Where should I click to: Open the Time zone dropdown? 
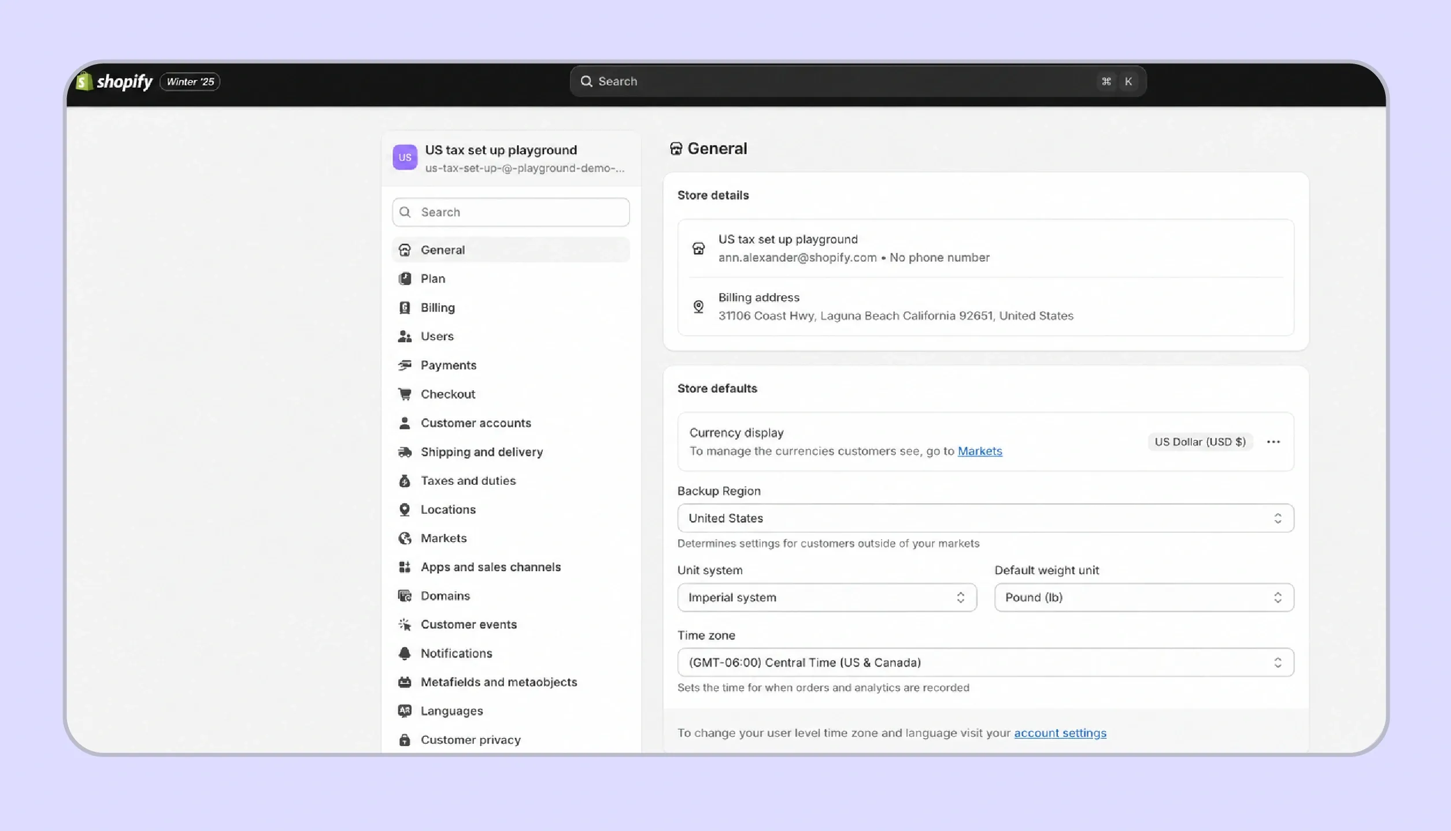pyautogui.click(x=986, y=663)
